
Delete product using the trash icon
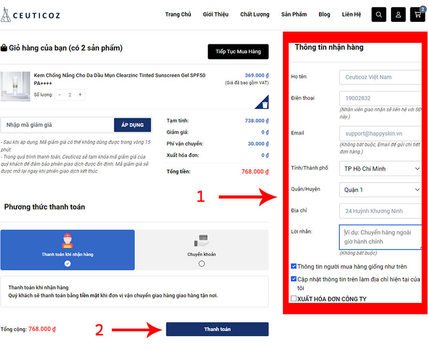(265, 105)
